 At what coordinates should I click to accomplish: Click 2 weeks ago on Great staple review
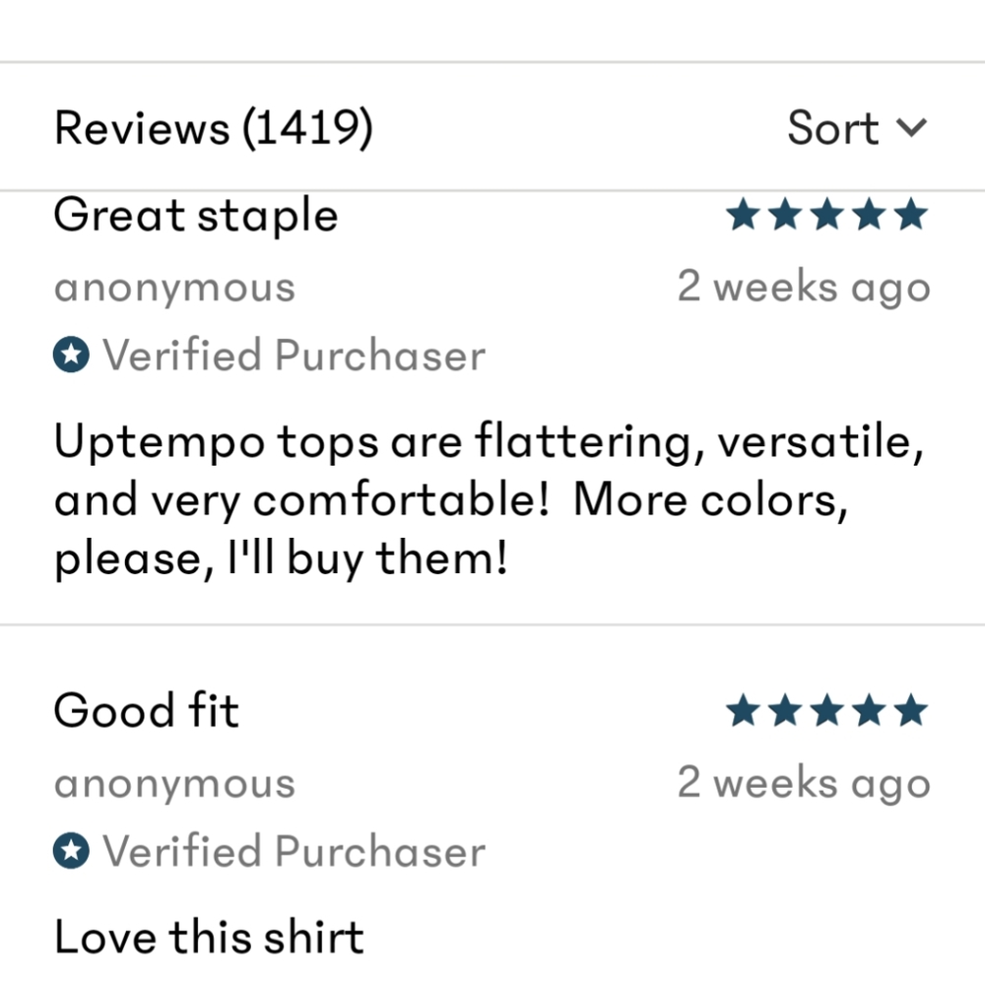pyautogui.click(x=804, y=288)
